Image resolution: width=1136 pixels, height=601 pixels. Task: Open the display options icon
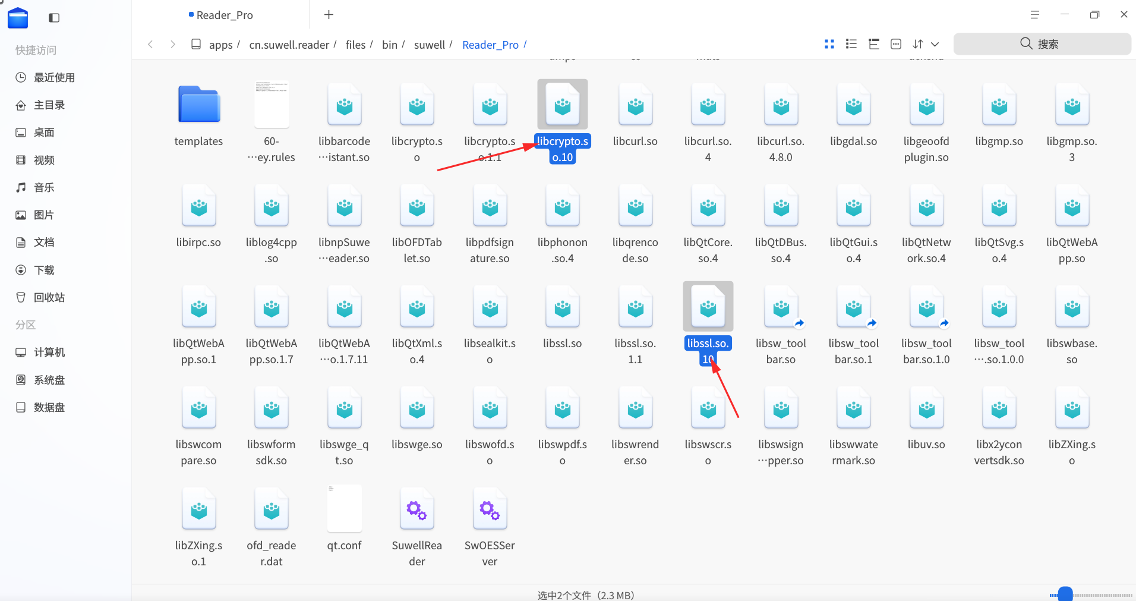[x=897, y=44]
